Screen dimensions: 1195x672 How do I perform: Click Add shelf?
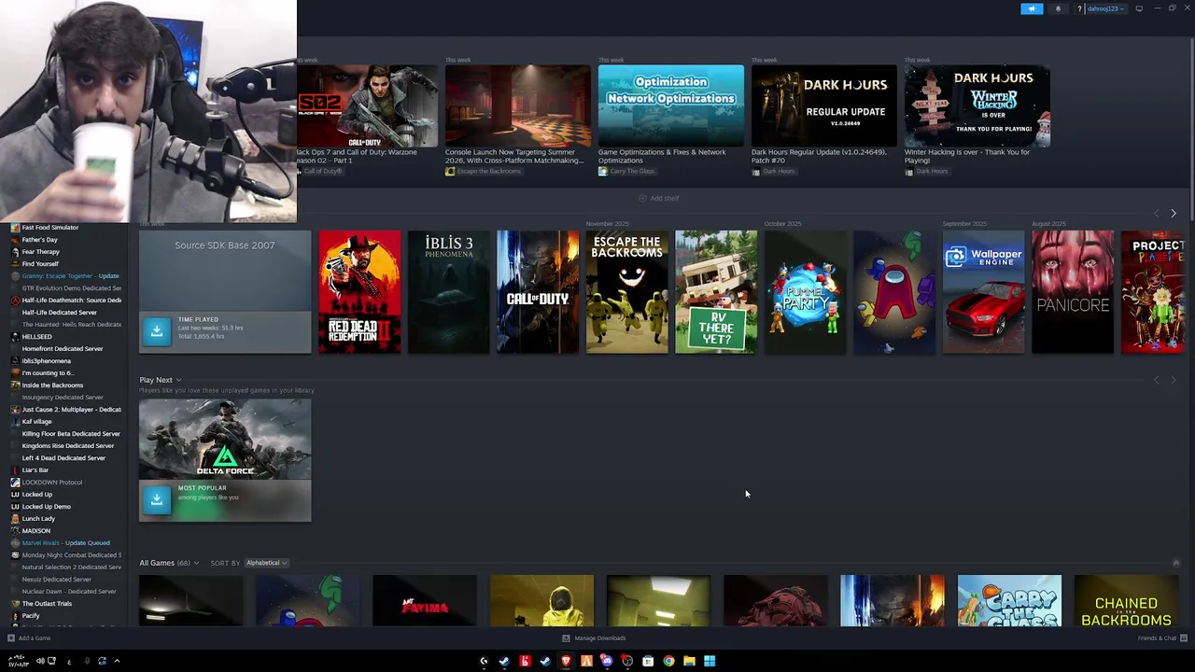point(658,198)
